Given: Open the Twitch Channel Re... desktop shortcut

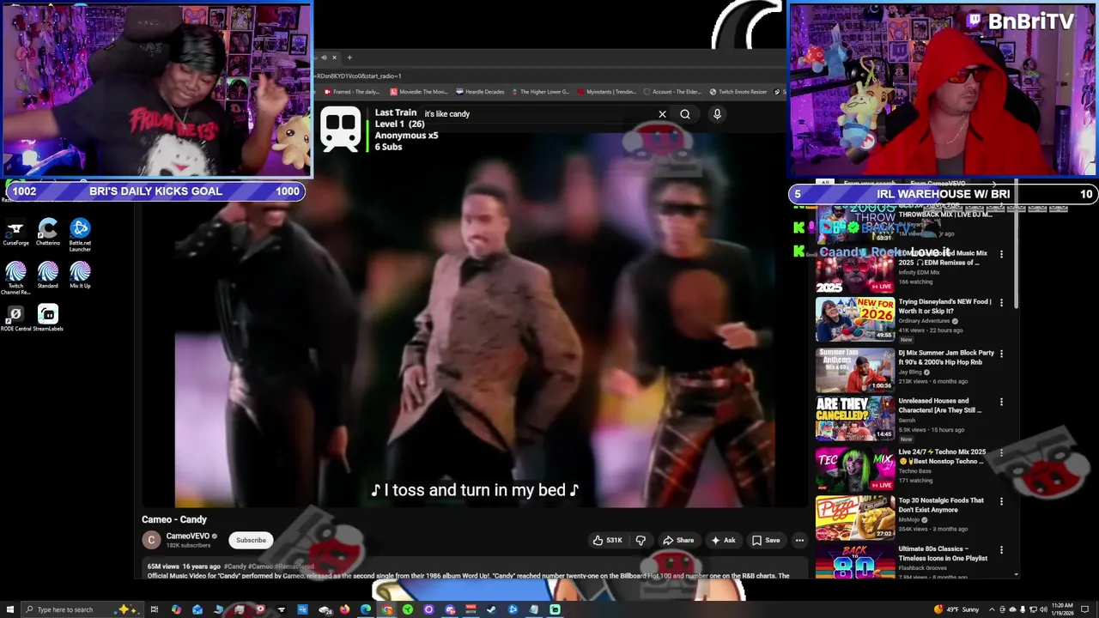Looking at the screenshot, I should click(15, 279).
